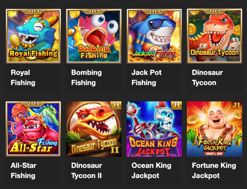
Task: Open the Ocean King Jackpot text label
Action: click(x=151, y=171)
